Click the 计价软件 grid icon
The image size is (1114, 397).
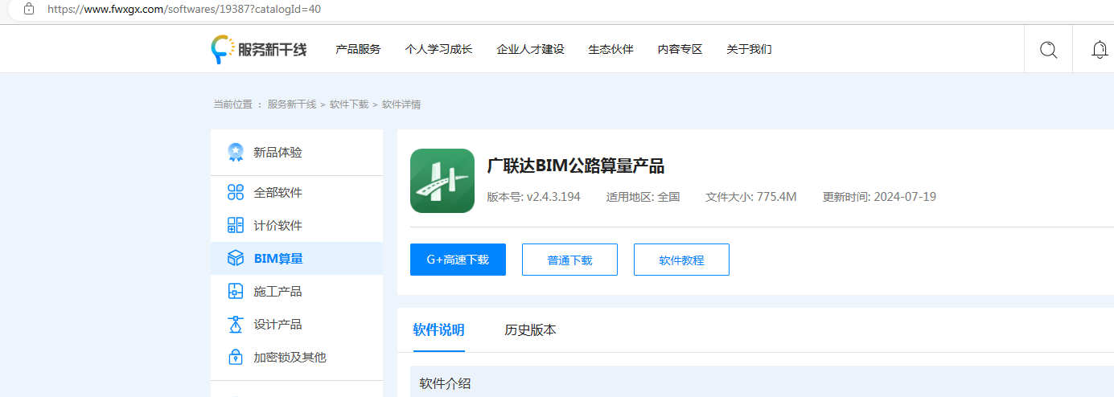pos(236,225)
